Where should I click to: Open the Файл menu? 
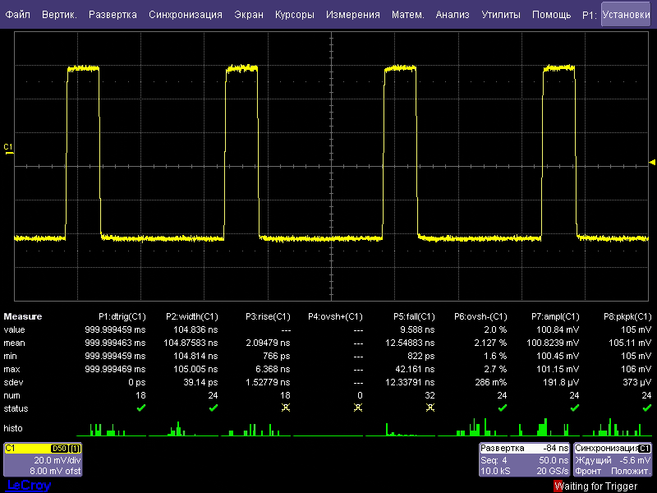(x=18, y=15)
